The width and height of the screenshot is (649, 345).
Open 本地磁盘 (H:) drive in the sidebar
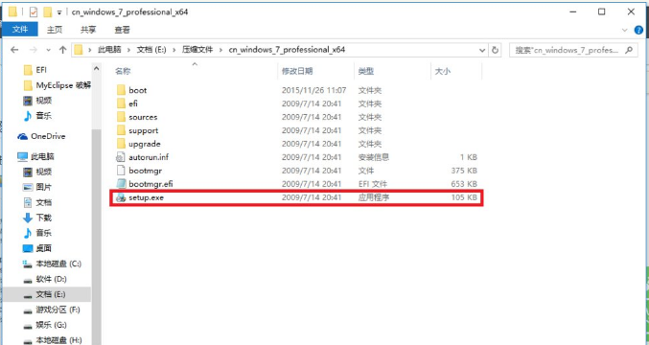pos(52,340)
